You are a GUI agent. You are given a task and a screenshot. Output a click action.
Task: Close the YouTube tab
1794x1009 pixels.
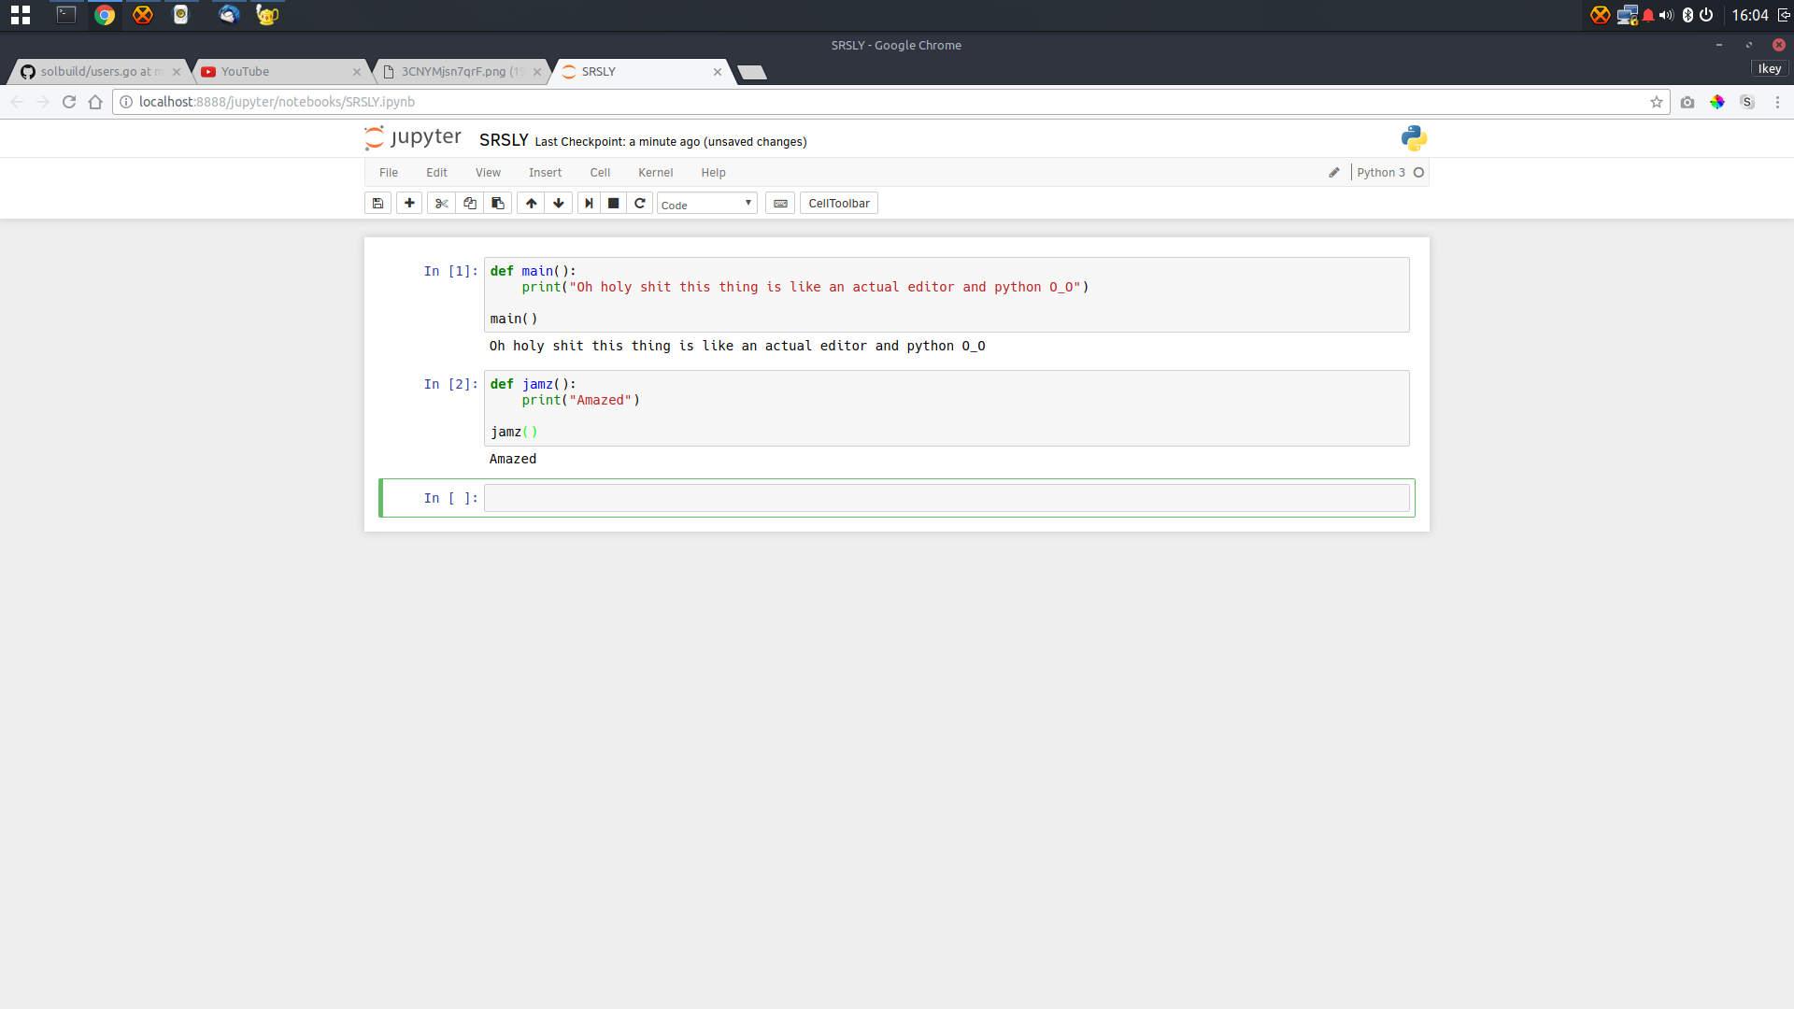coord(357,72)
